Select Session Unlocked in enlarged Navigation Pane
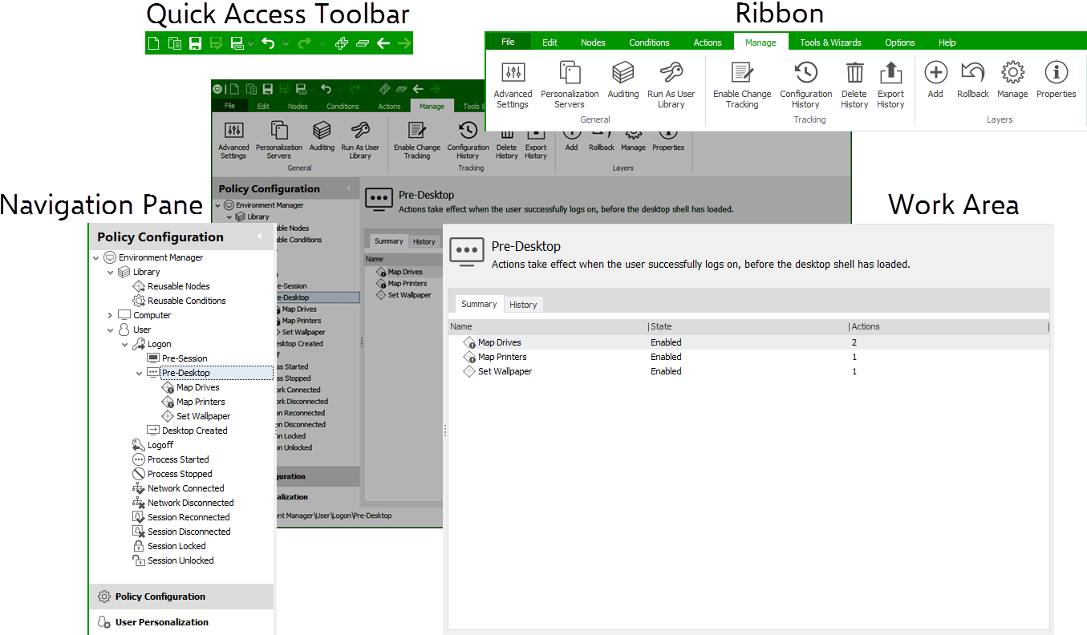Viewport: 1087px width, 635px height. (x=180, y=560)
